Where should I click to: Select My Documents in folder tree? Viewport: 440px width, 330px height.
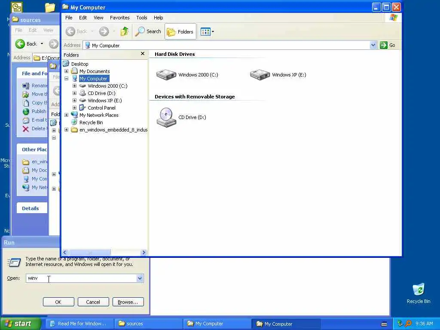[x=95, y=71]
